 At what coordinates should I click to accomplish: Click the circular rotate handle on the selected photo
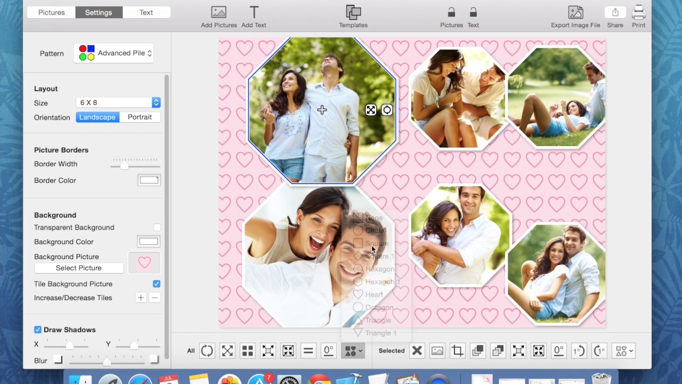tap(387, 110)
